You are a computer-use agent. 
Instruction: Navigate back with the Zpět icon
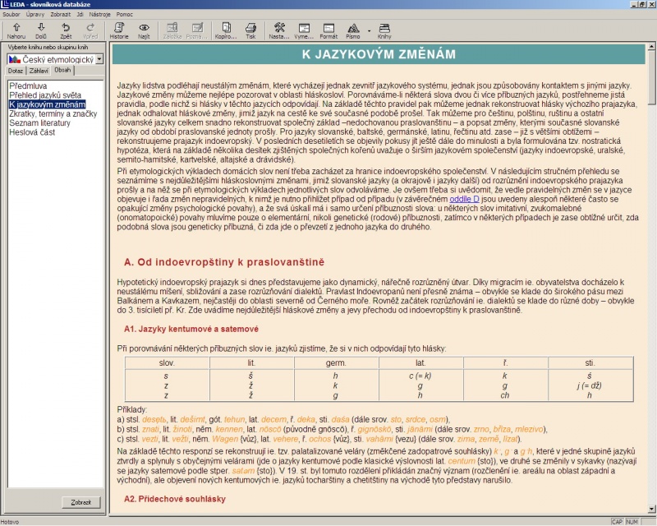pos(66,30)
